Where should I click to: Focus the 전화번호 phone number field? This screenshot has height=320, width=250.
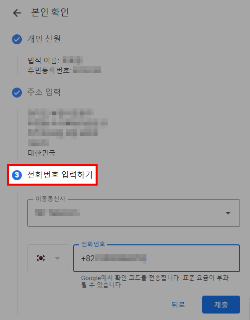tap(156, 258)
